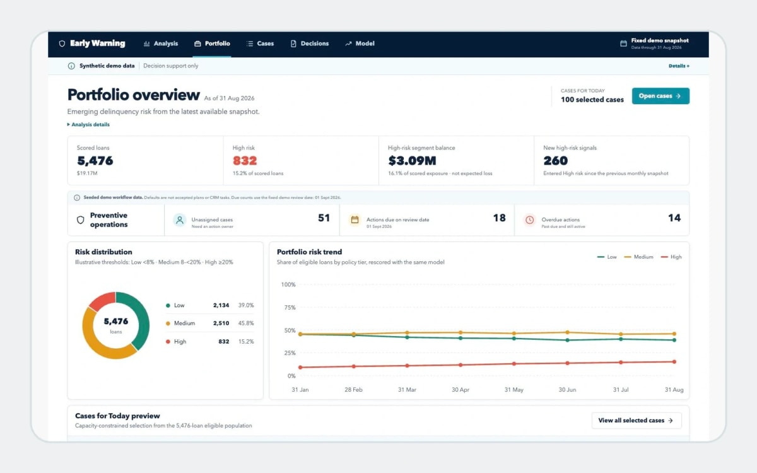Click the shield icon next to Preventive operations
Screen dimensions: 757x473
tap(80, 220)
